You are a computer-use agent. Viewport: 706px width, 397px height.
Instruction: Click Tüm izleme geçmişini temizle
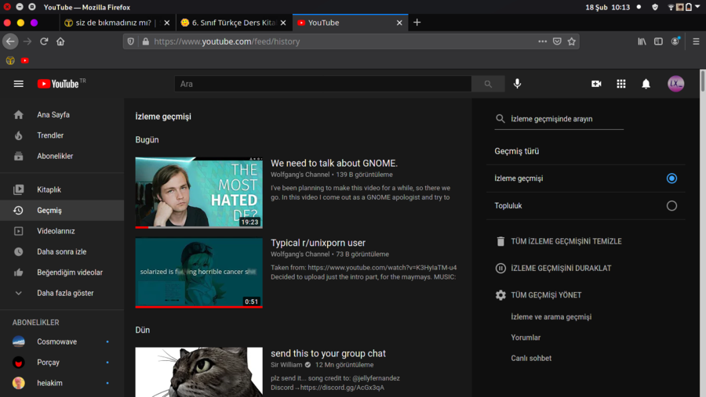(x=566, y=241)
